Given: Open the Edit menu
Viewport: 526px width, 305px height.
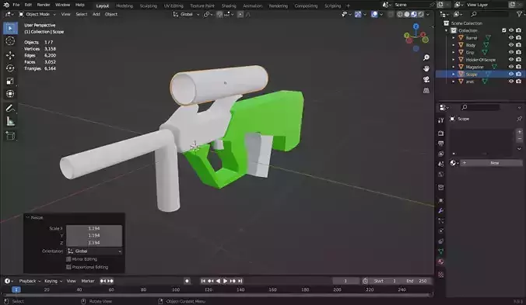Looking at the screenshot, I should [28, 5].
